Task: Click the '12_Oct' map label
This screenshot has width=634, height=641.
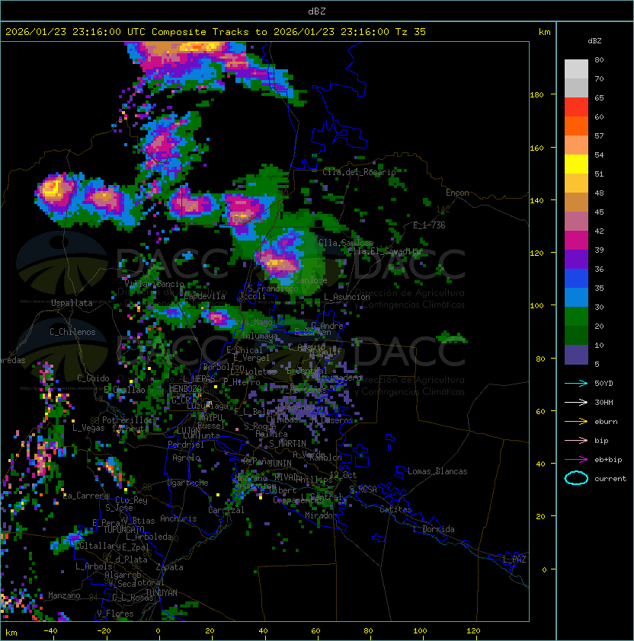Action: (343, 475)
